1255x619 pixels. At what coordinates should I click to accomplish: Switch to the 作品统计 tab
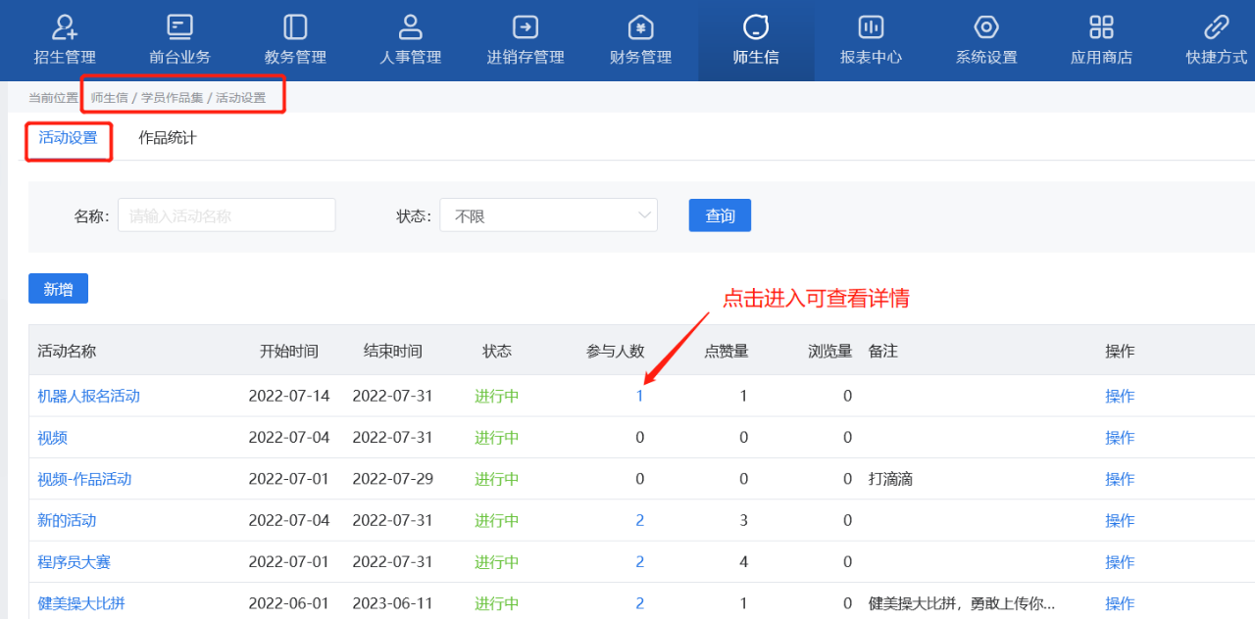click(x=167, y=138)
